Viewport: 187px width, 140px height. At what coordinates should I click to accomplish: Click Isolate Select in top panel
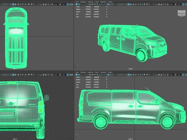pyautogui.click(x=40, y=4)
